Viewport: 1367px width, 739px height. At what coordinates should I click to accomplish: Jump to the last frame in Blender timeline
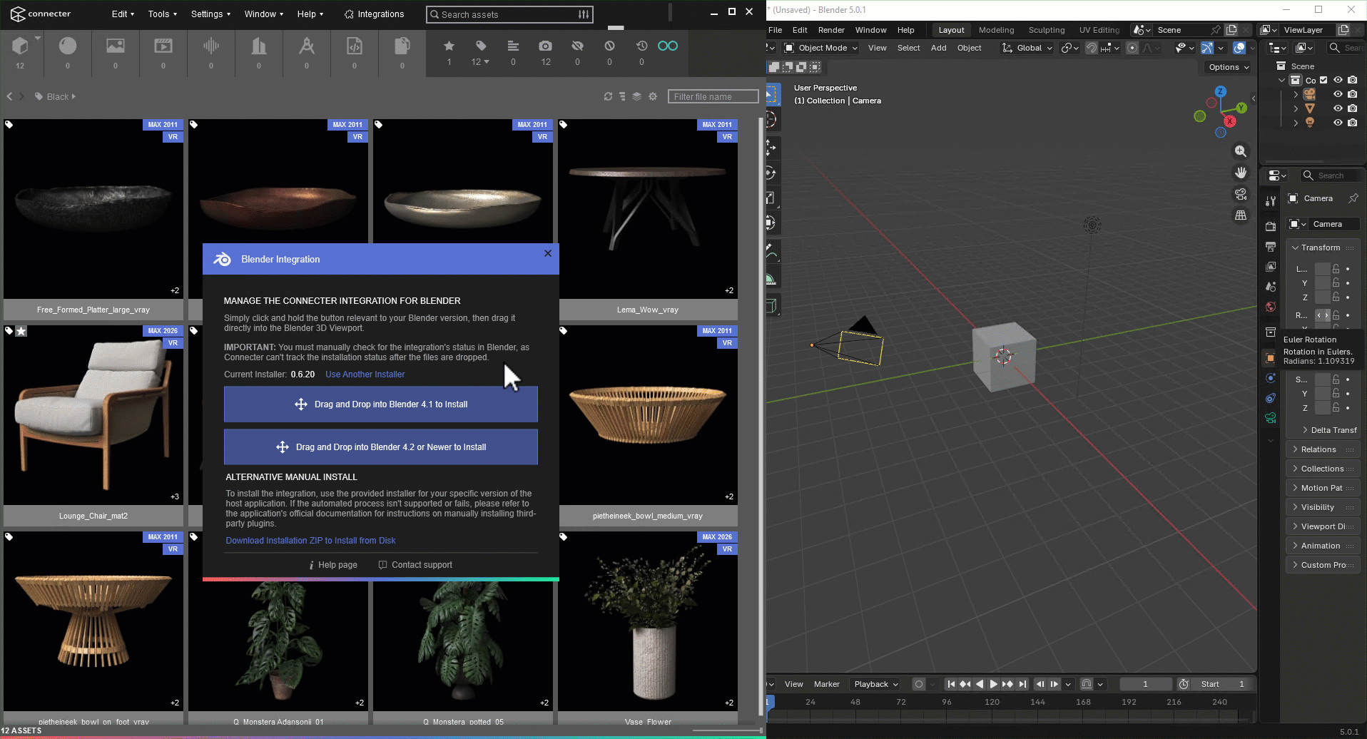[1022, 684]
